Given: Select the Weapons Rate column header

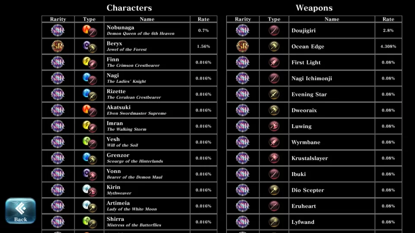Looking at the screenshot, I should click(x=388, y=19).
